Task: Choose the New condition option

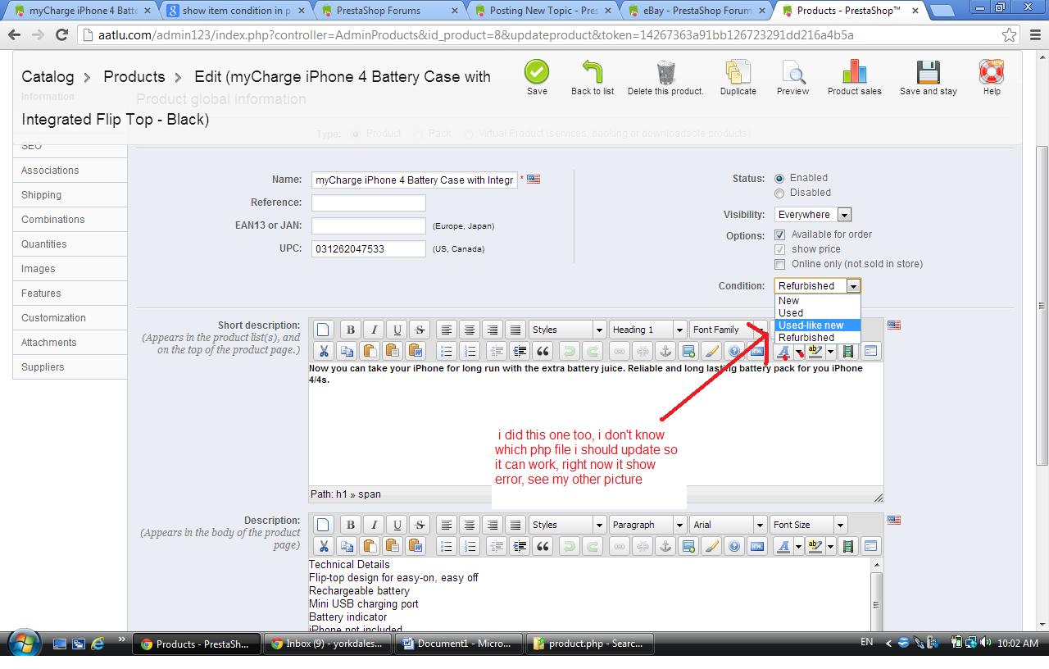Action: (x=817, y=301)
